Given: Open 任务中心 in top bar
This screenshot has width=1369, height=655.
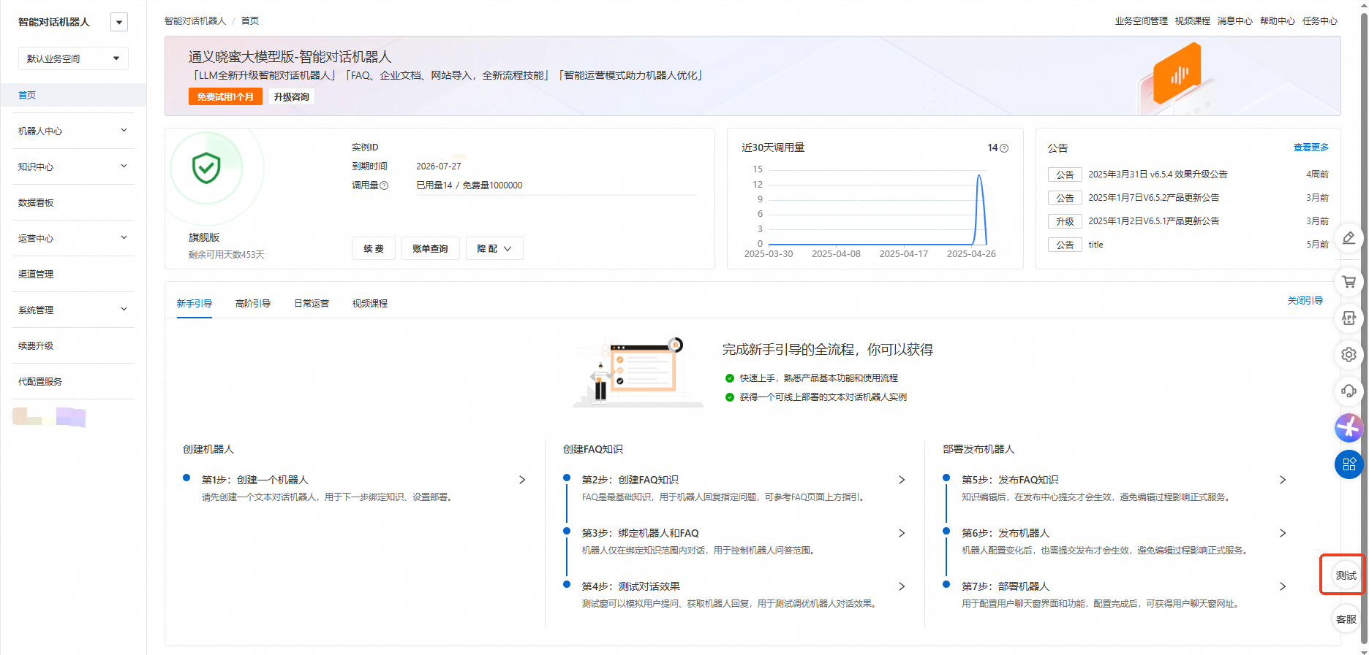Looking at the screenshot, I should (x=1320, y=21).
